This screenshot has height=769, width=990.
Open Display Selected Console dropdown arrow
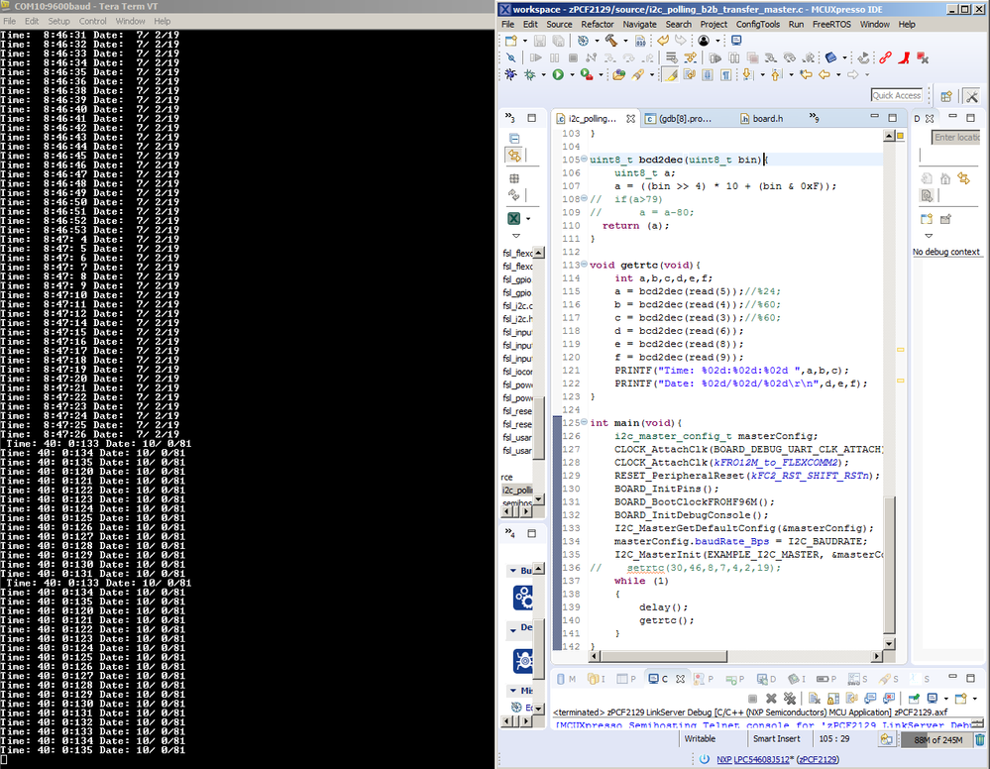(945, 699)
